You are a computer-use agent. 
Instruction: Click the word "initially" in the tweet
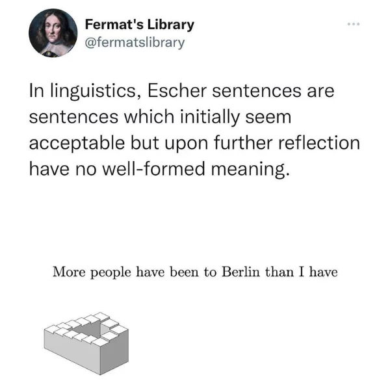(213, 117)
